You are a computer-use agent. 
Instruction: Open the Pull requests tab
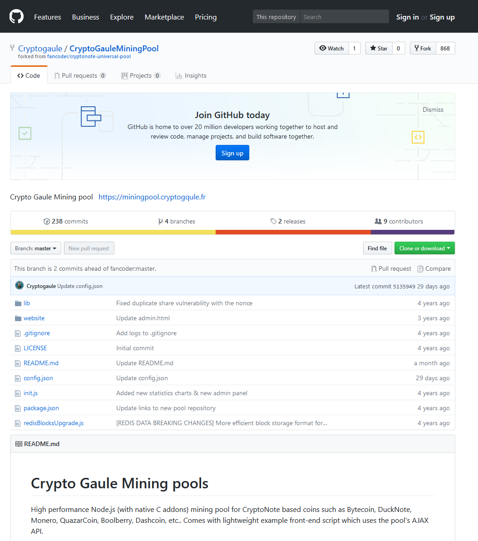click(x=80, y=75)
